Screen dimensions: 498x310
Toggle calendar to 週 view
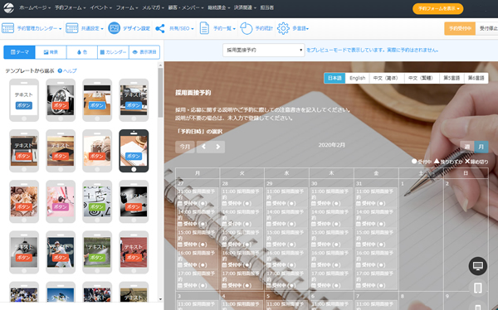pyautogui.click(x=466, y=147)
